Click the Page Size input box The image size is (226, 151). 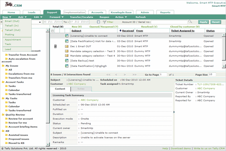click(x=212, y=74)
